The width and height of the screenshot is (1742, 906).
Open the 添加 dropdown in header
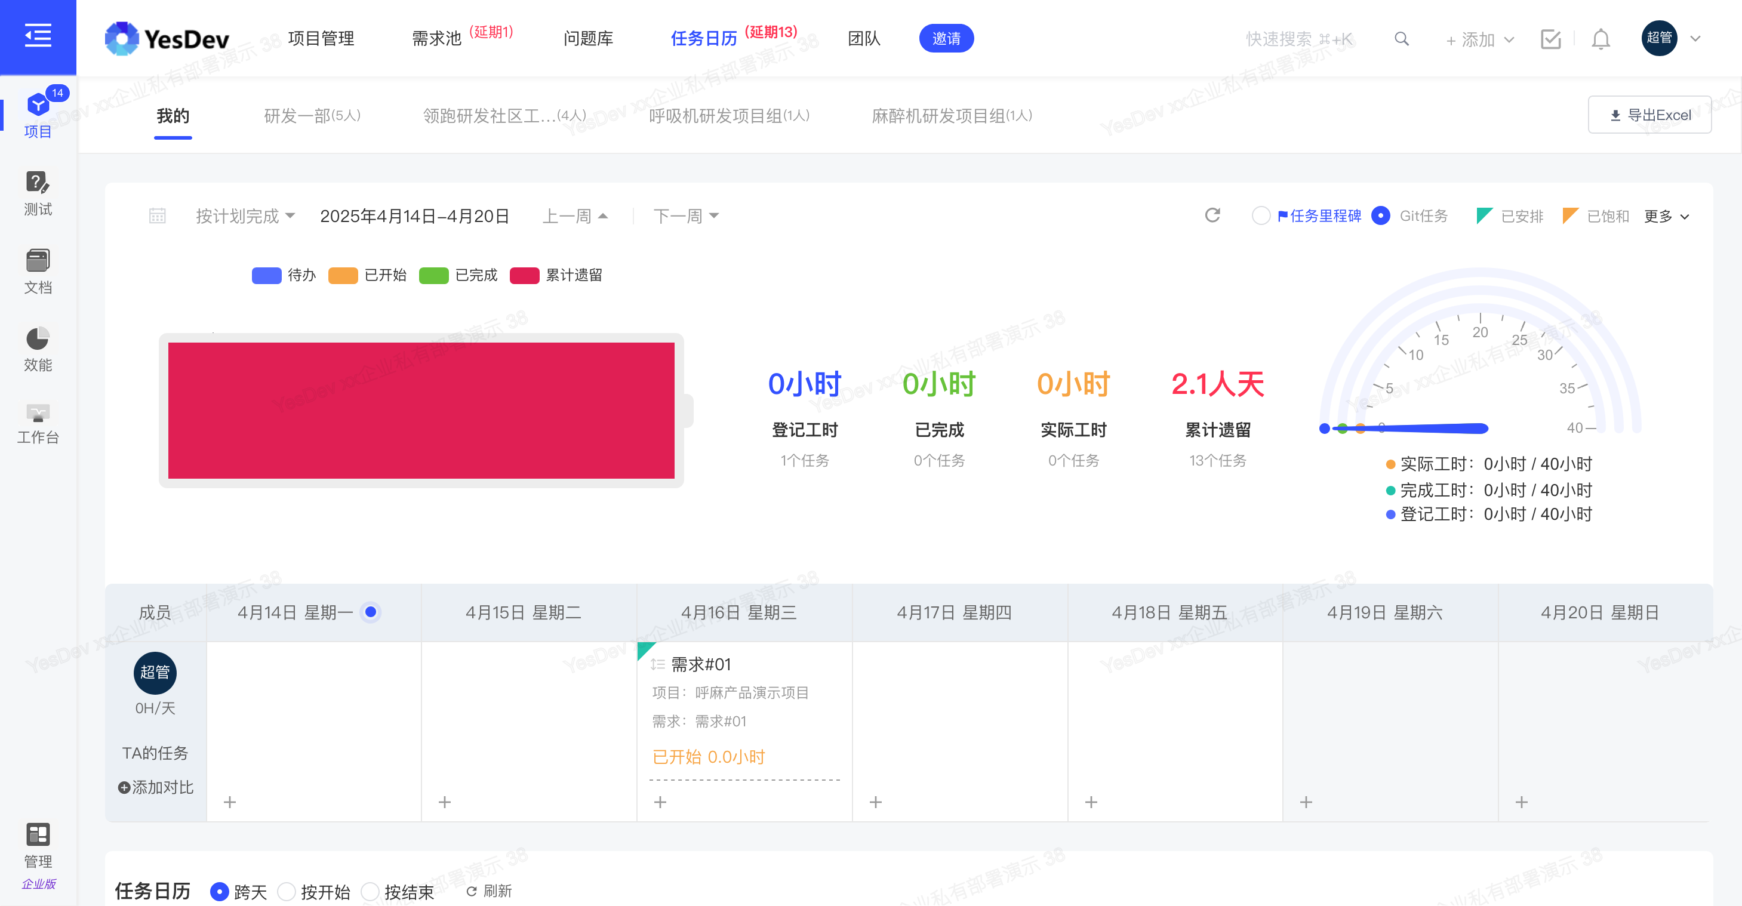coord(1479,39)
